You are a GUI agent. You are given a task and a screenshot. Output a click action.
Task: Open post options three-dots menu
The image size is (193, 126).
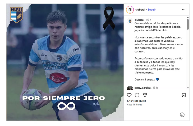click(x=184, y=9)
